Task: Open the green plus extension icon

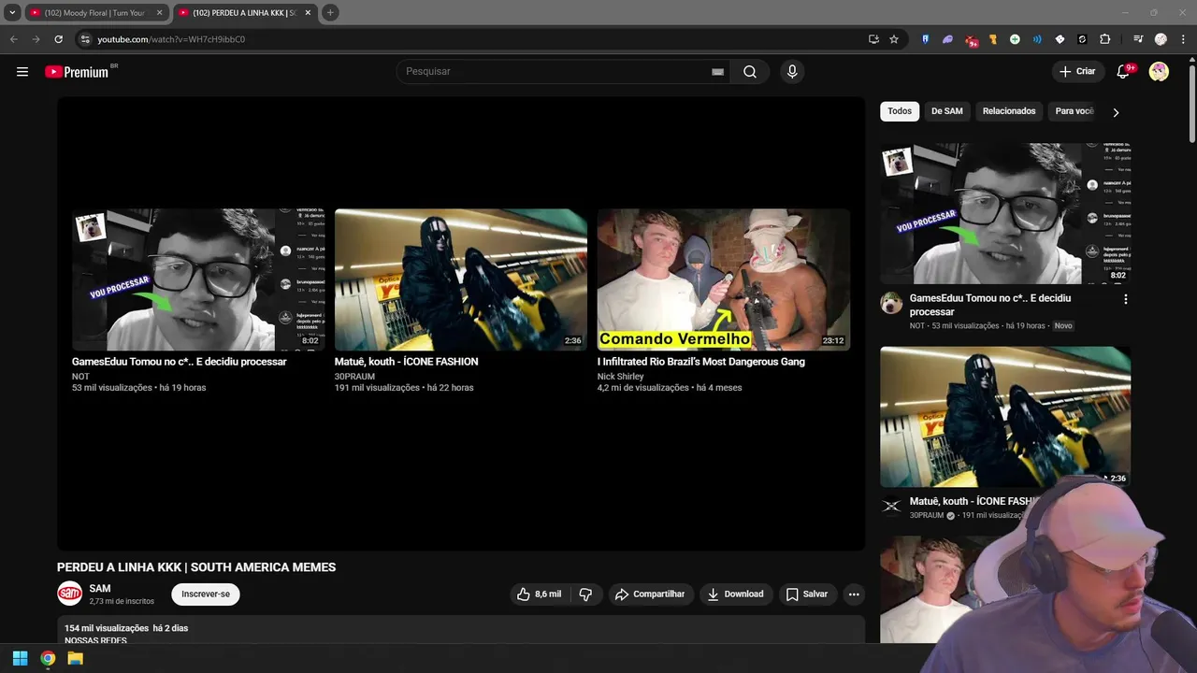Action: coord(1015,39)
